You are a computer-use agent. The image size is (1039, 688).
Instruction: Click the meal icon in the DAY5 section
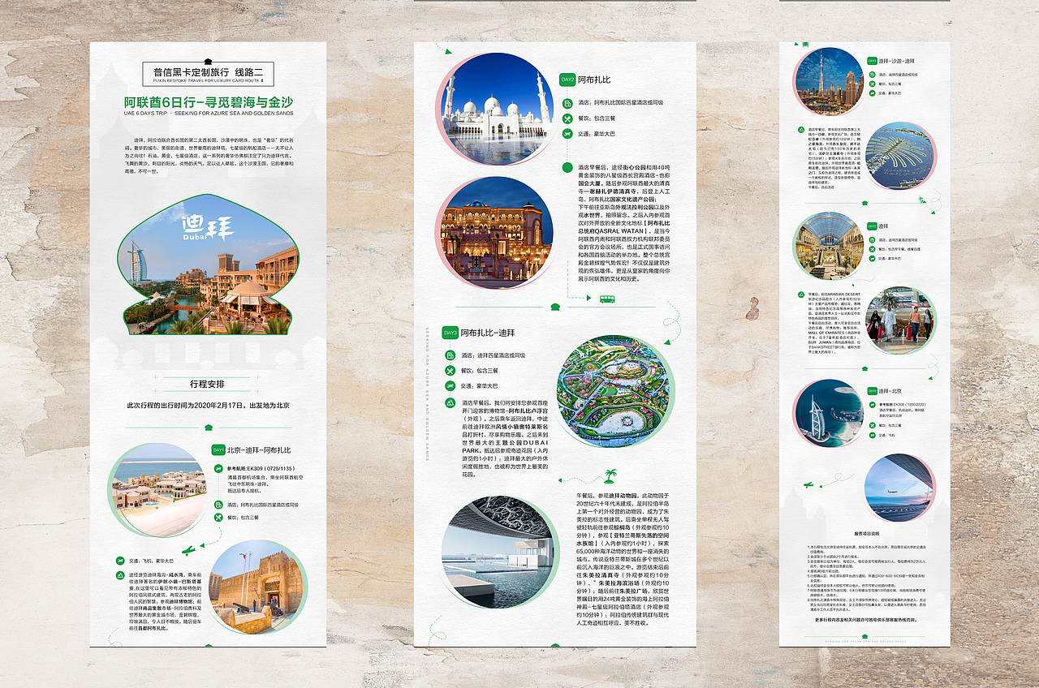(872, 249)
